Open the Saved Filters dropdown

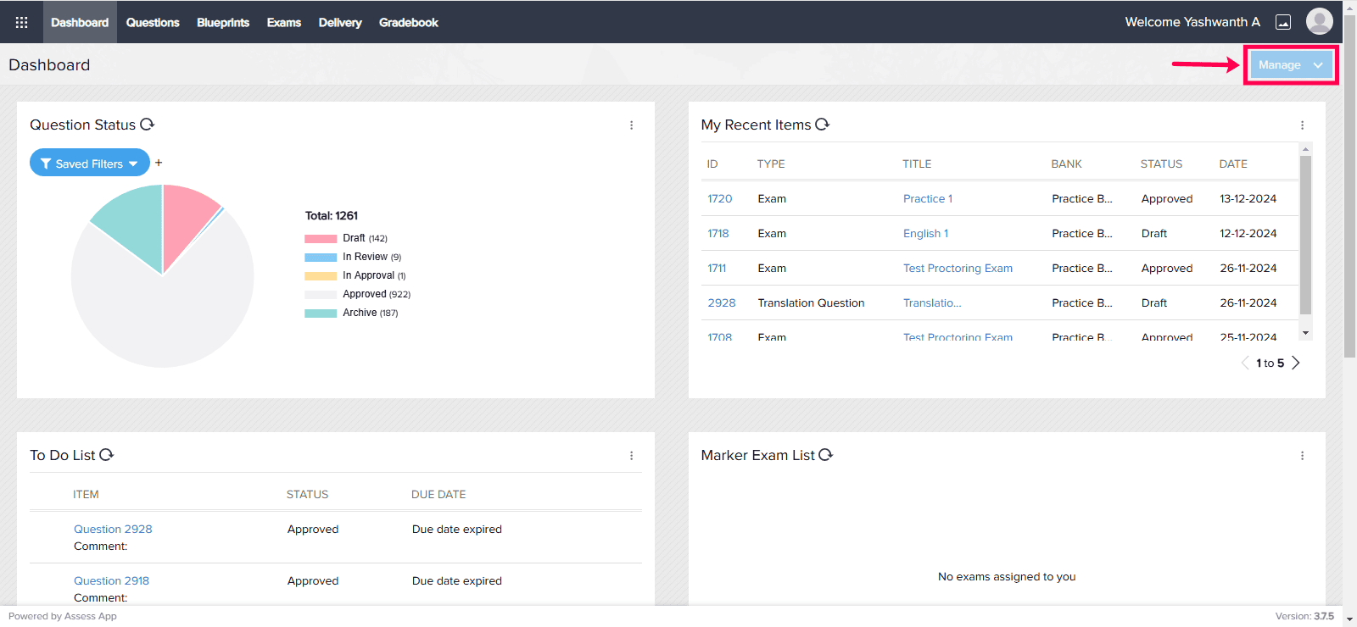[x=89, y=164]
